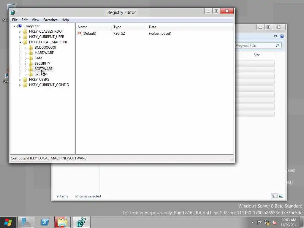Screen dimensions: 304x228
Task: Switch Explorer to large icons view
Action: [281, 196]
